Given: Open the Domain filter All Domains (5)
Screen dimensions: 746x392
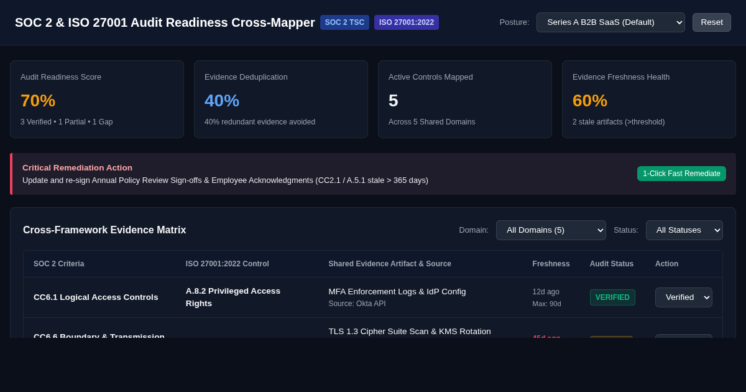Looking at the screenshot, I should pos(551,230).
